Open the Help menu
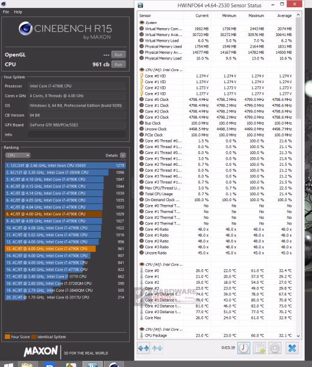Image resolution: width=312 pixels, height=367 pixels. 18,12
